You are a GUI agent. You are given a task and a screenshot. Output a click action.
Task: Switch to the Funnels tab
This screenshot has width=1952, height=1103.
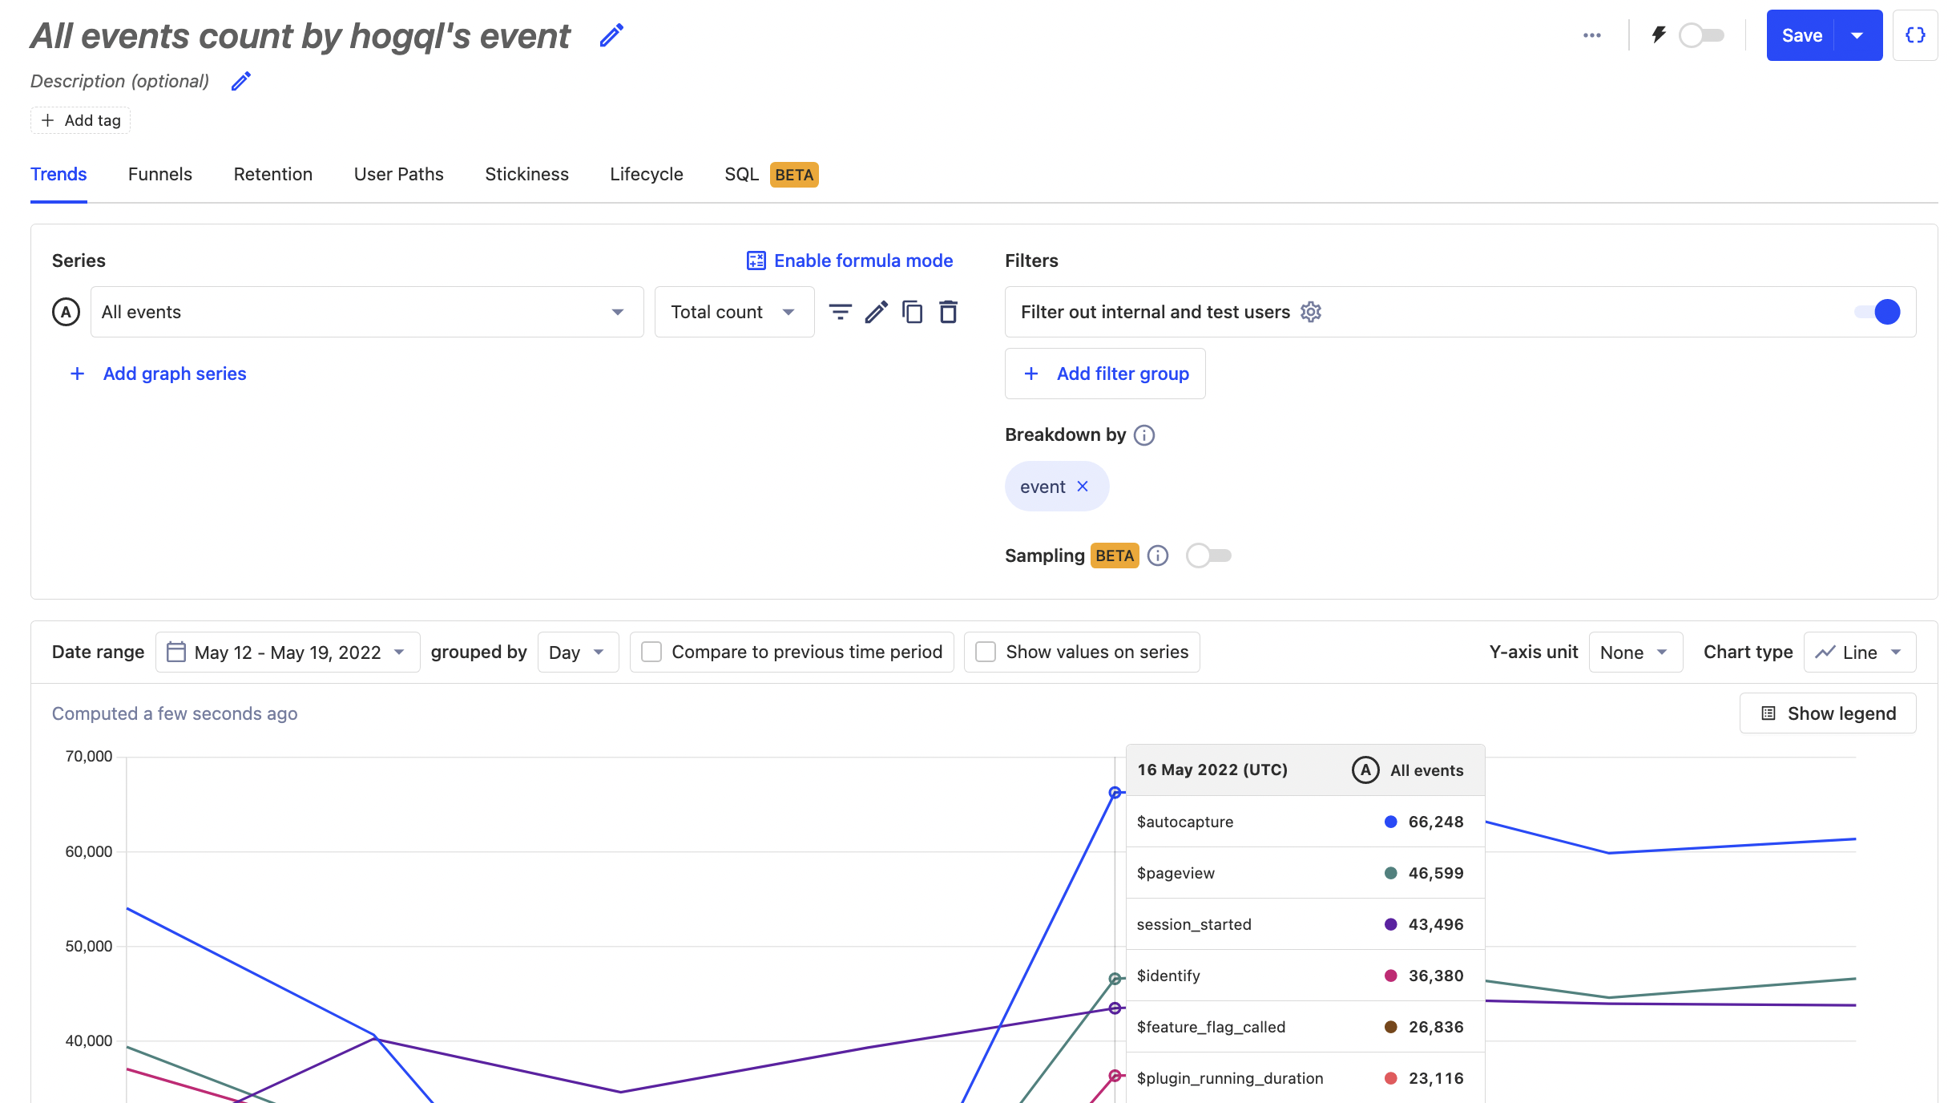click(x=159, y=174)
